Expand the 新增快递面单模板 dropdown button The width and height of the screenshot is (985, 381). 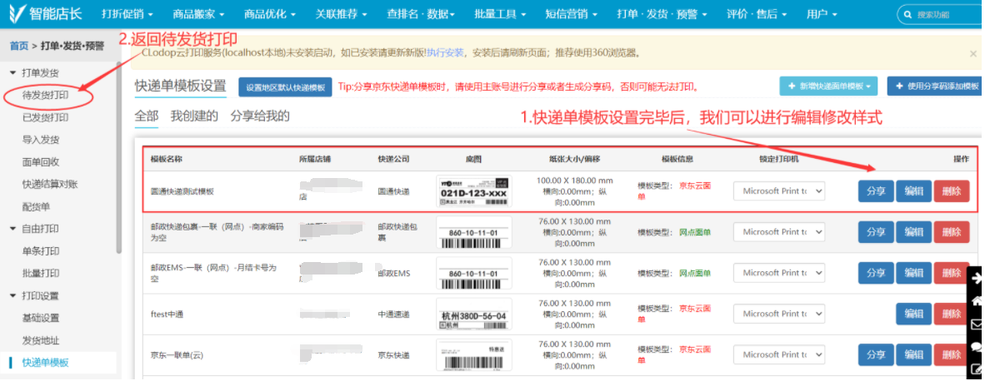pos(829,86)
